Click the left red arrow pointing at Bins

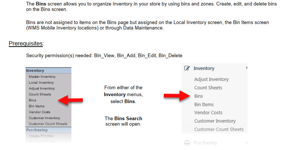71,100
